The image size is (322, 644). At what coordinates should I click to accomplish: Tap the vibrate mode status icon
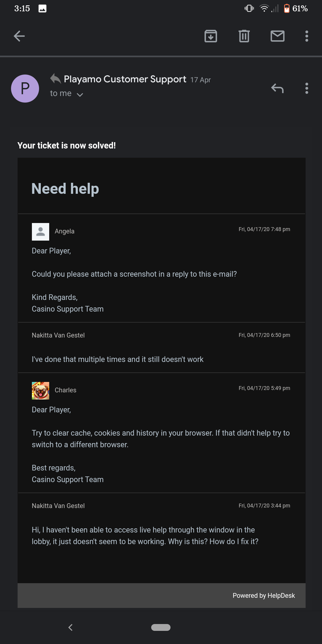pyautogui.click(x=249, y=8)
